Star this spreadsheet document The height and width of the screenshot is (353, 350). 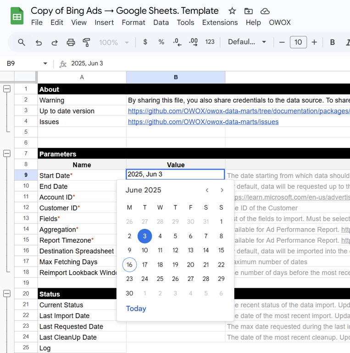(x=232, y=11)
